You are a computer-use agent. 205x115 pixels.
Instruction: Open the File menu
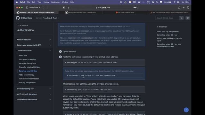(29, 2)
